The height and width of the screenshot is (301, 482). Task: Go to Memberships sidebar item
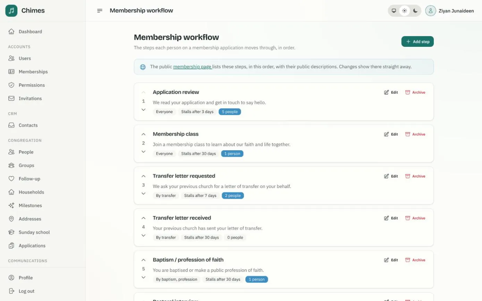tap(43, 72)
